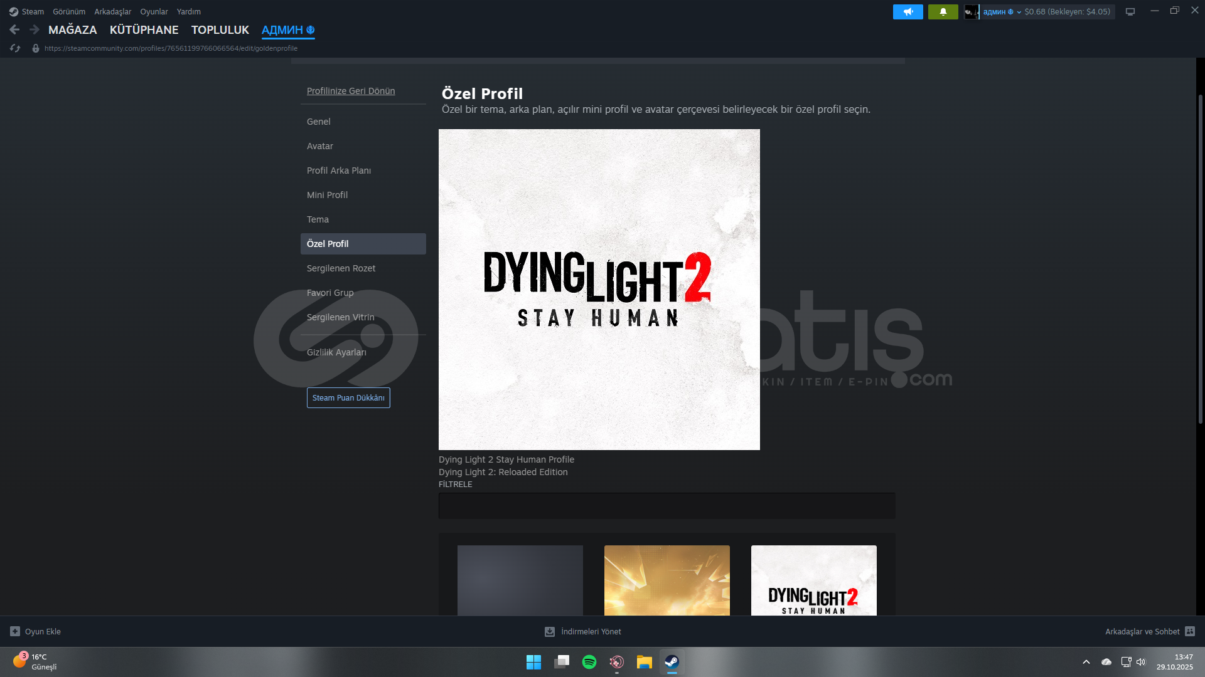Open the Görünüm menu

pyautogui.click(x=69, y=12)
